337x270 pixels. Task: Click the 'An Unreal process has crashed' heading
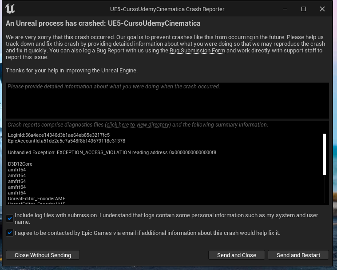103,23
